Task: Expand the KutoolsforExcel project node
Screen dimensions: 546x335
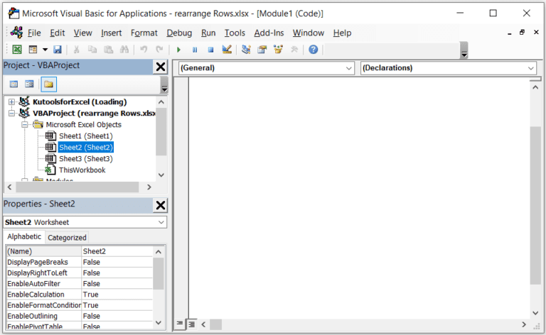Action: tap(11, 101)
